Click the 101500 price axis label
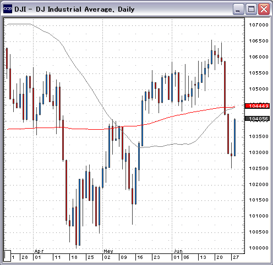 coord(259,200)
